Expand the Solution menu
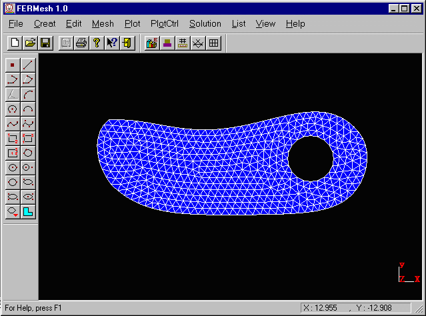Image resolution: width=426 pixels, height=316 pixels. click(x=205, y=23)
